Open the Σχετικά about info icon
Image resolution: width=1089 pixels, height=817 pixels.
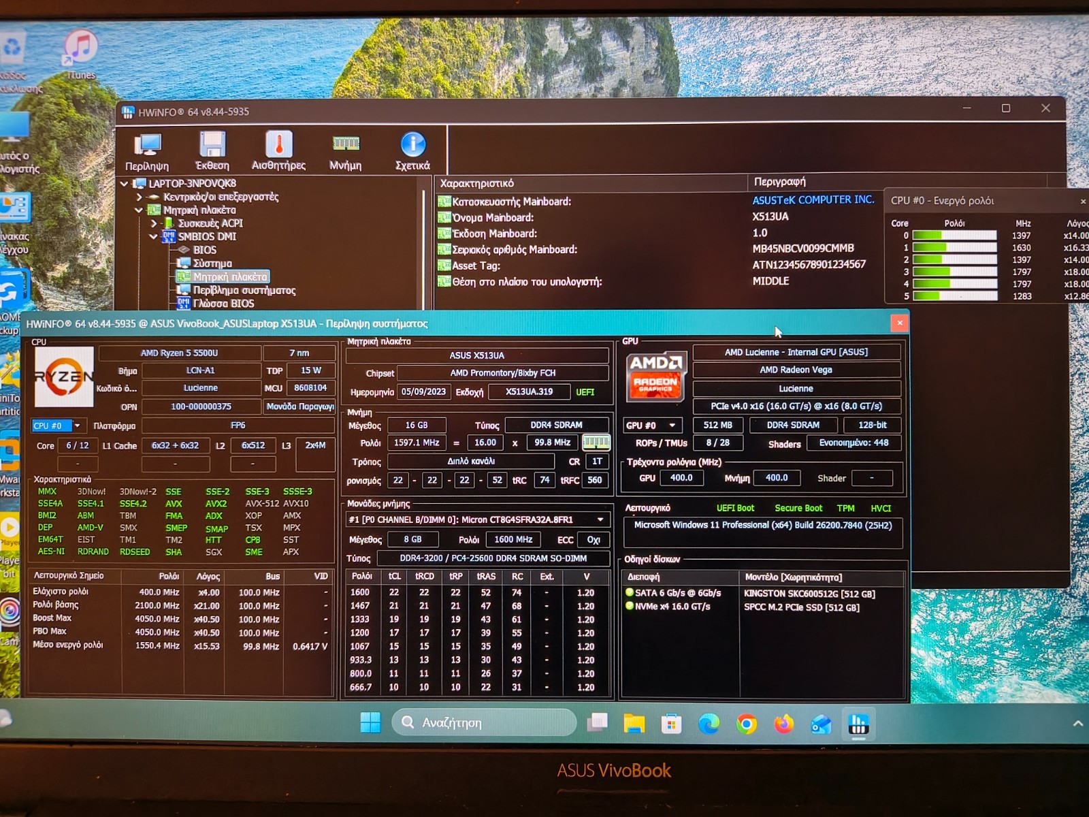[x=412, y=151]
